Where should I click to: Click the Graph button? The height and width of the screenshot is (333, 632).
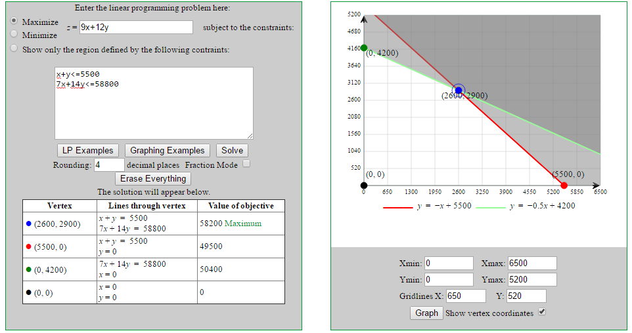(x=426, y=313)
